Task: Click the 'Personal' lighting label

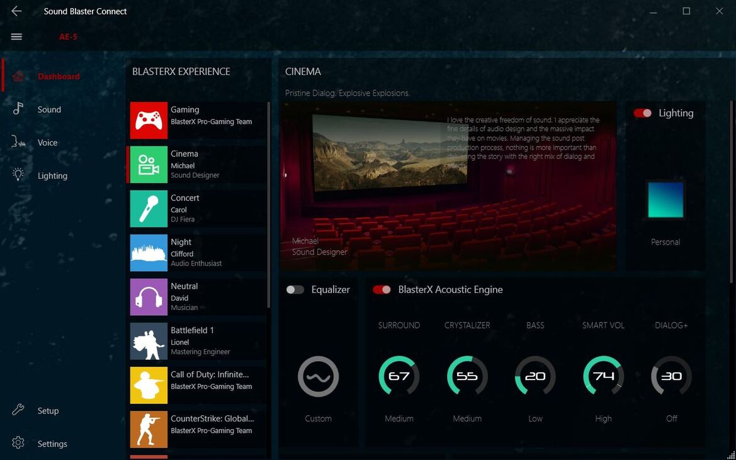Action: pos(665,242)
